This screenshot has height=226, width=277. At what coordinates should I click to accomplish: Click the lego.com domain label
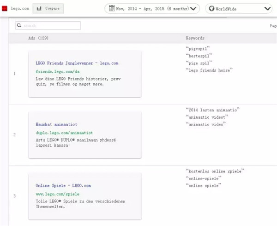20,8
